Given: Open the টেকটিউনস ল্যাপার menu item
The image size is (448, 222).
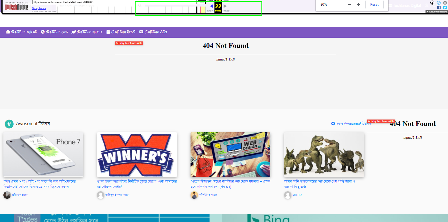Looking at the screenshot, I should pos(87,32).
